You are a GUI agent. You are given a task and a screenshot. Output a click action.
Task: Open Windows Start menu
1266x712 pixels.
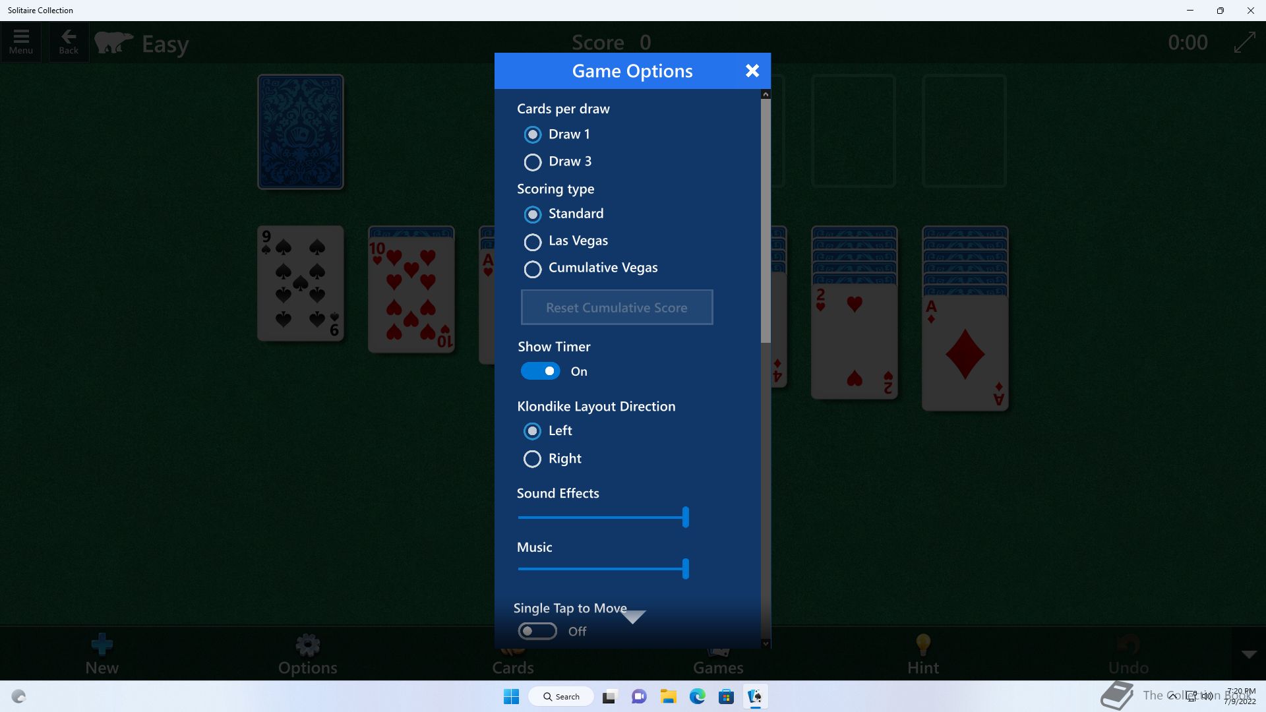[x=511, y=696]
